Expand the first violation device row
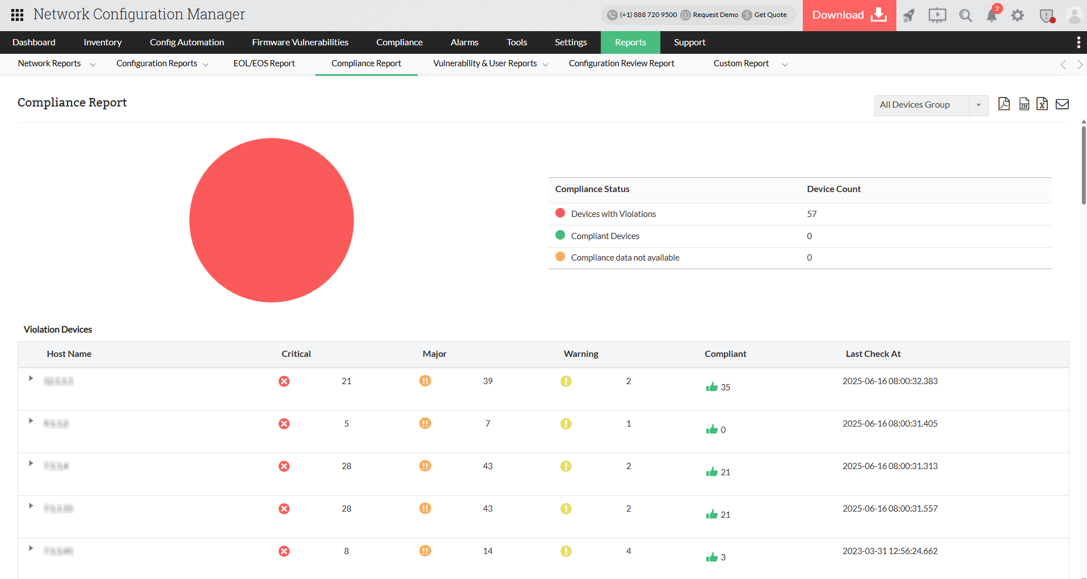This screenshot has width=1087, height=579. [31, 378]
